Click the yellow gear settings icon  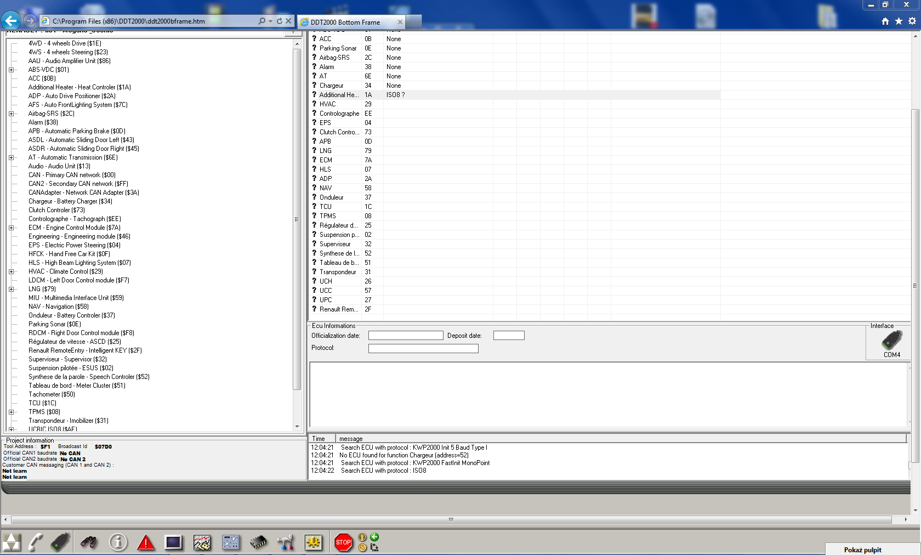click(x=314, y=542)
